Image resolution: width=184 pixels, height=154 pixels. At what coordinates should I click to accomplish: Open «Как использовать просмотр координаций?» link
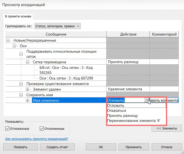(37, 139)
